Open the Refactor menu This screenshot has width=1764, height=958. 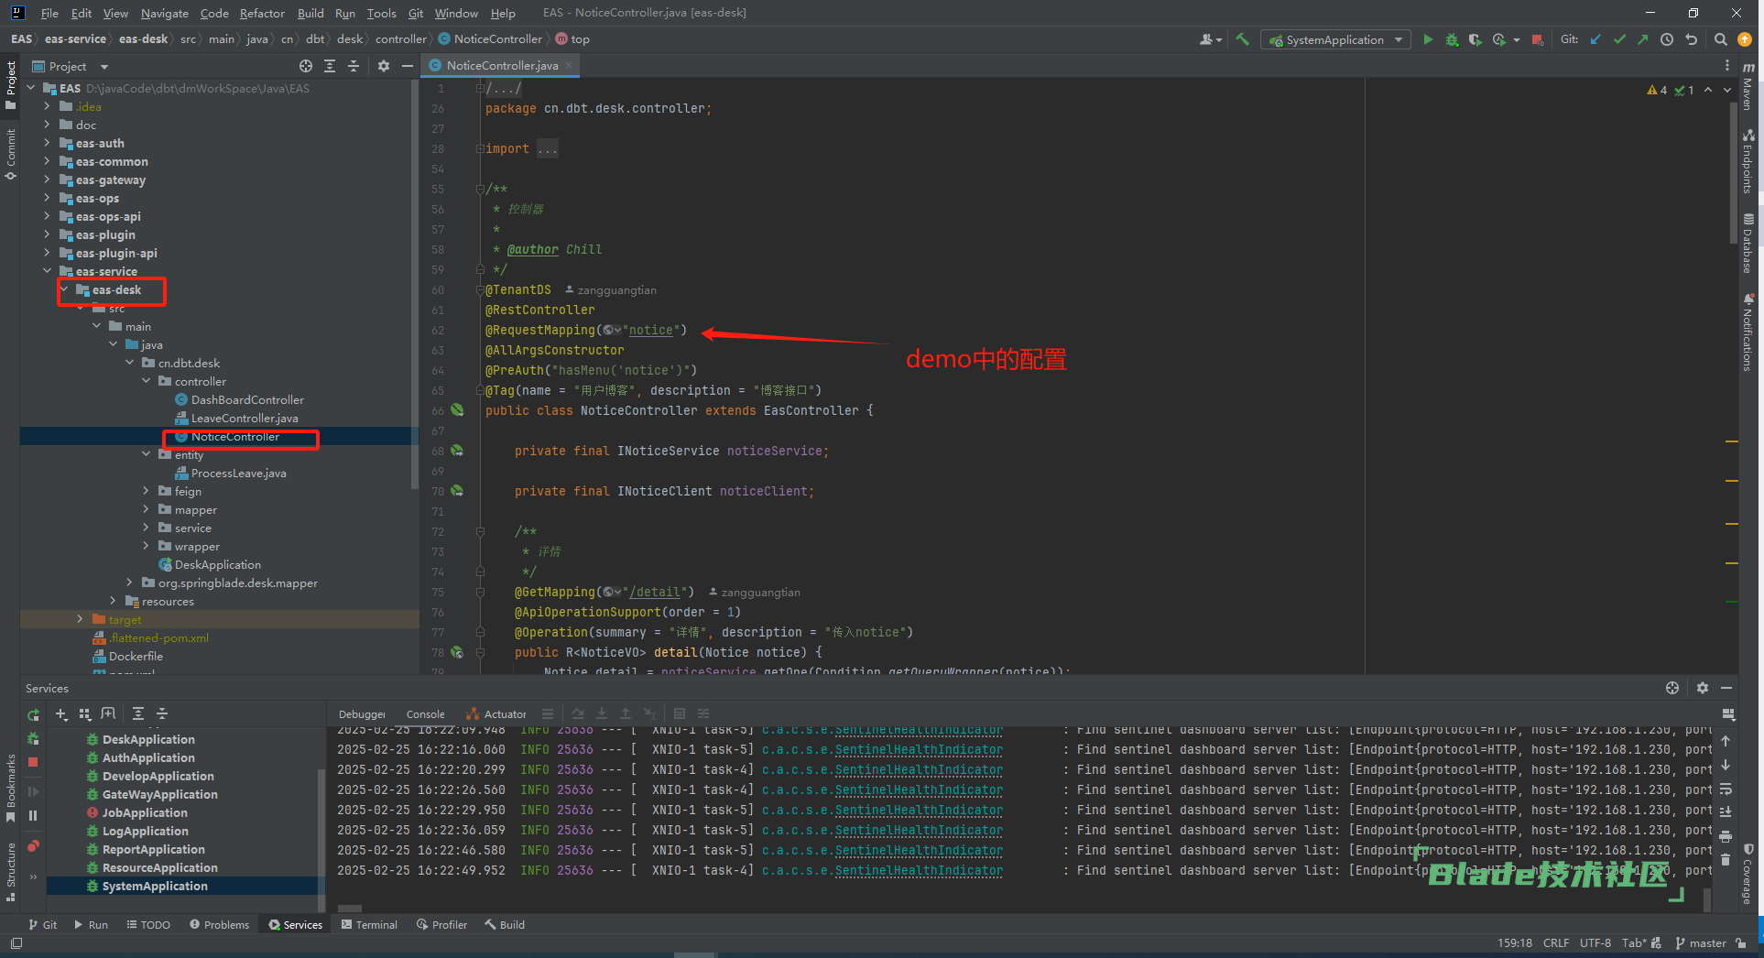click(262, 13)
